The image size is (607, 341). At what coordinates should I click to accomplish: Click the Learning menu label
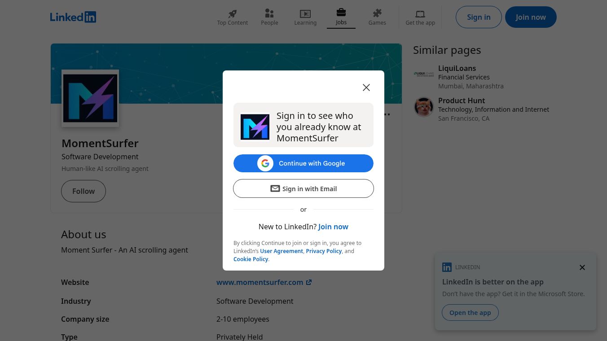pyautogui.click(x=305, y=23)
